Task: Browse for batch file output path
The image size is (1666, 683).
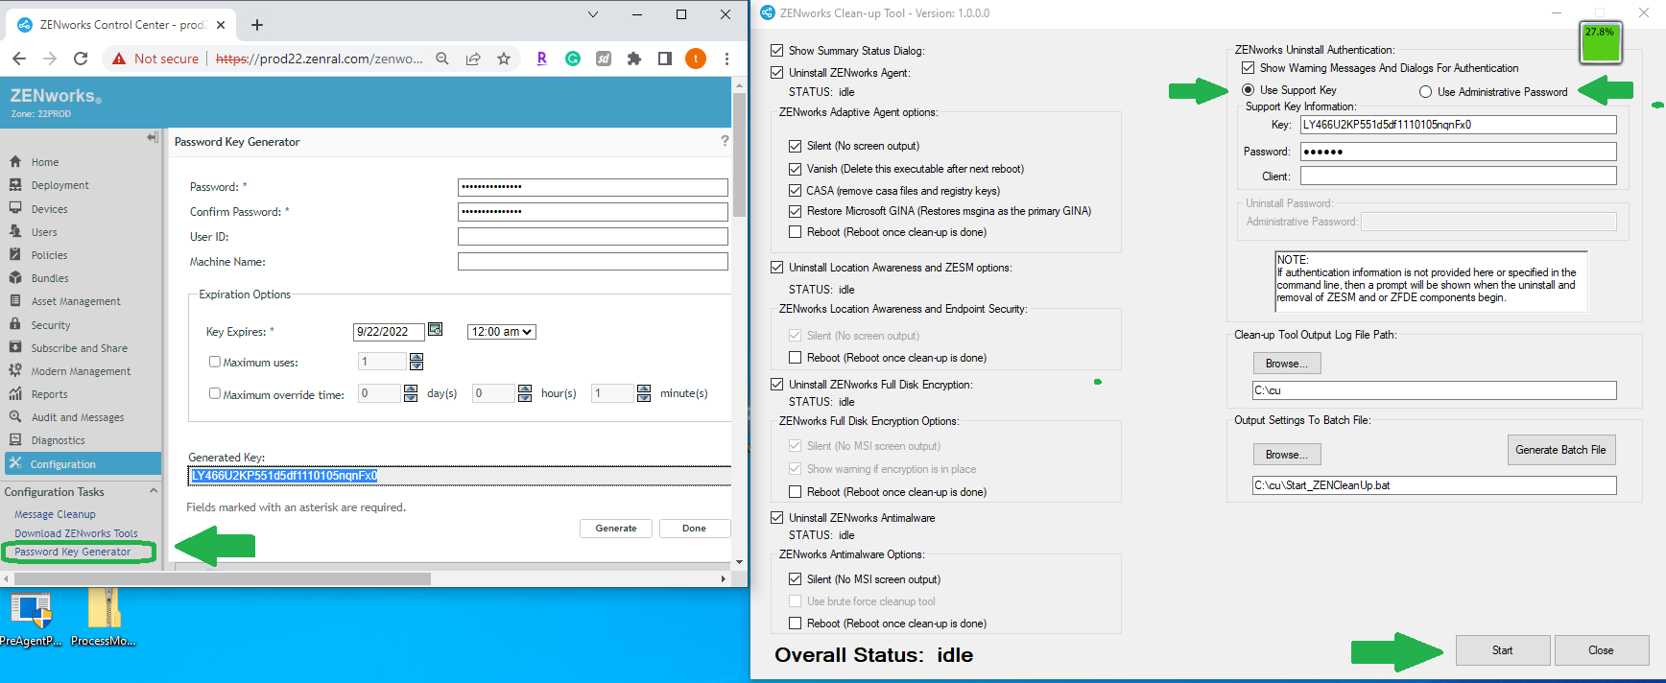Action: click(x=1286, y=455)
